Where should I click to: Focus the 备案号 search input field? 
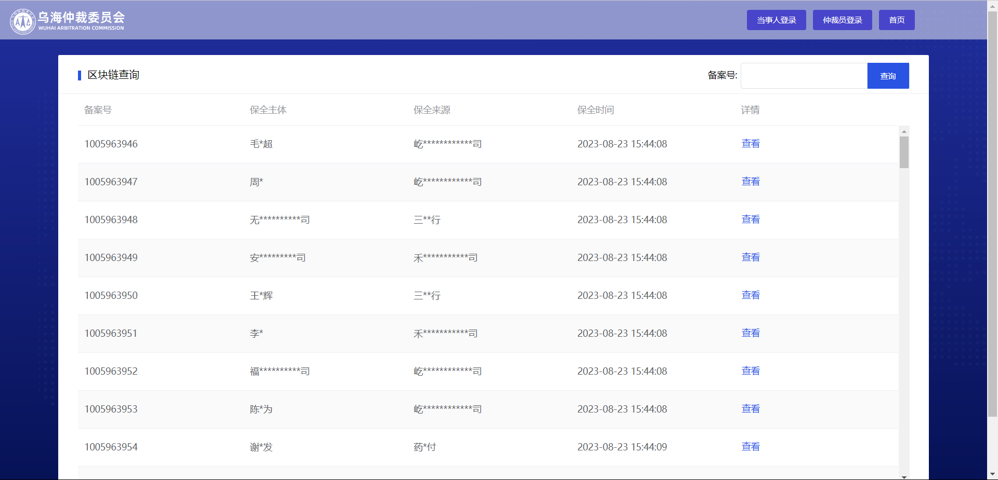coord(804,76)
